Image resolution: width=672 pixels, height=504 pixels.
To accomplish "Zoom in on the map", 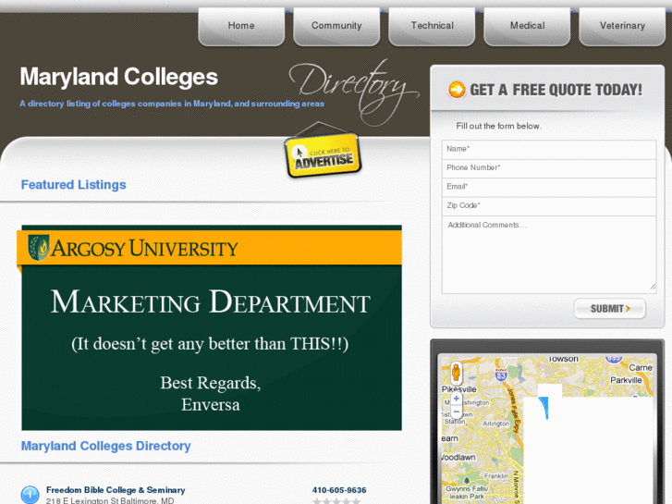I will pos(456,399).
